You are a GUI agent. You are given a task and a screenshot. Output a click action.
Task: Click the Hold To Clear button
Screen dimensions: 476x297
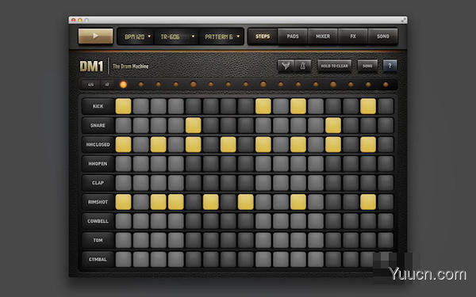point(334,66)
